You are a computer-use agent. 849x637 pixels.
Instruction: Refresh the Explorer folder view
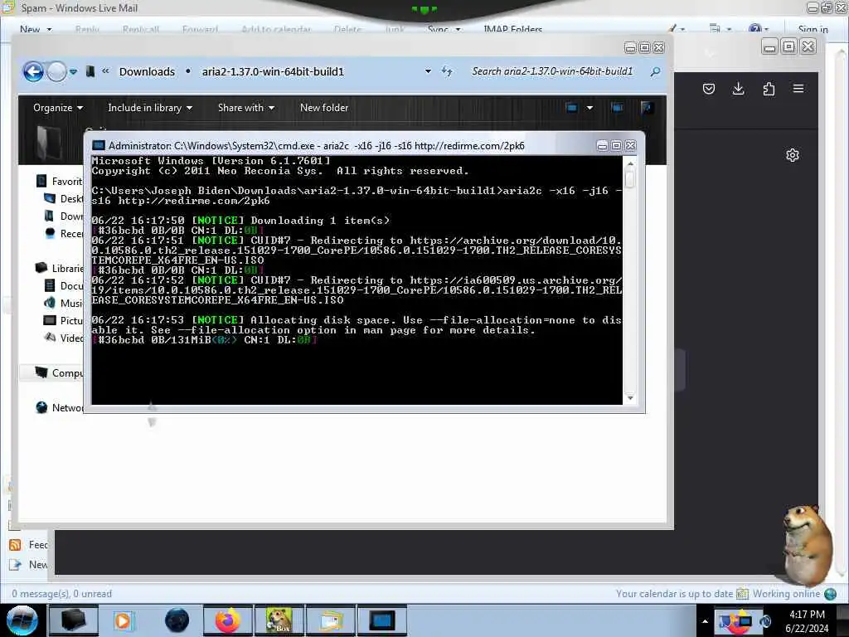[x=447, y=71]
